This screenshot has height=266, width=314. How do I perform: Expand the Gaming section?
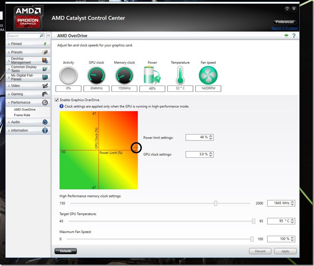click(x=28, y=94)
